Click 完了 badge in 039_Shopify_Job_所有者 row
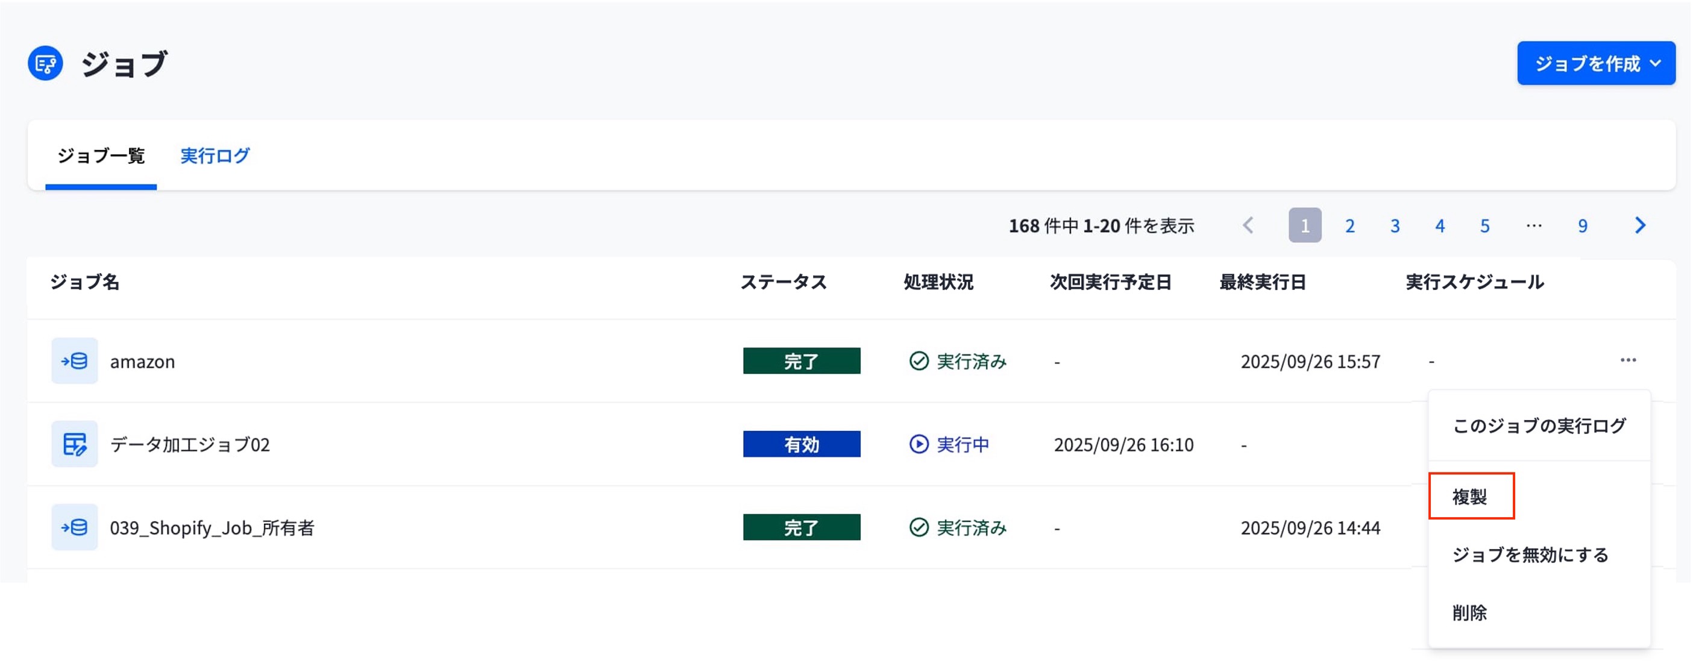Viewport: 1693px width, 663px height. pos(801,527)
